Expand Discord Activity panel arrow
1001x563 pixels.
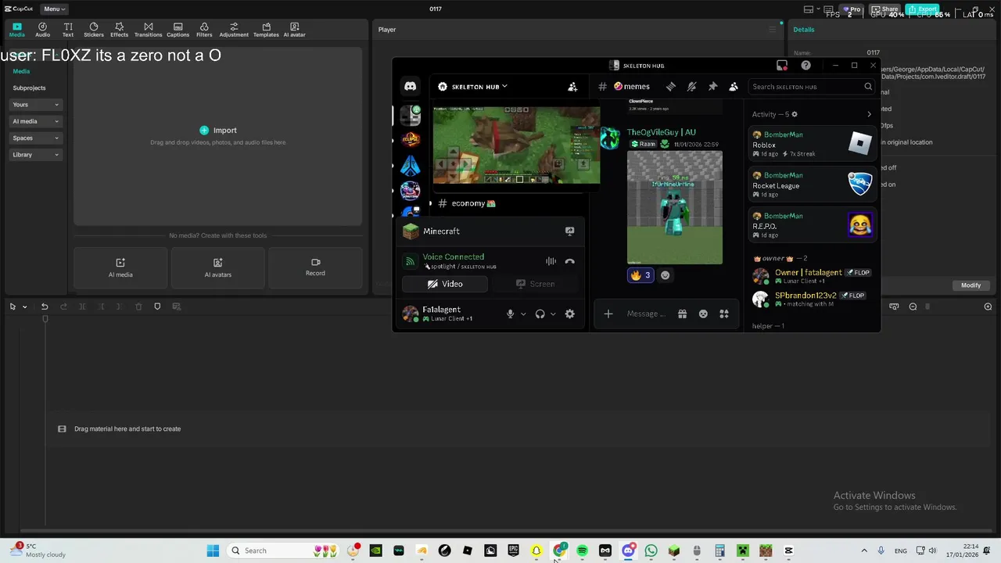pyautogui.click(x=869, y=114)
